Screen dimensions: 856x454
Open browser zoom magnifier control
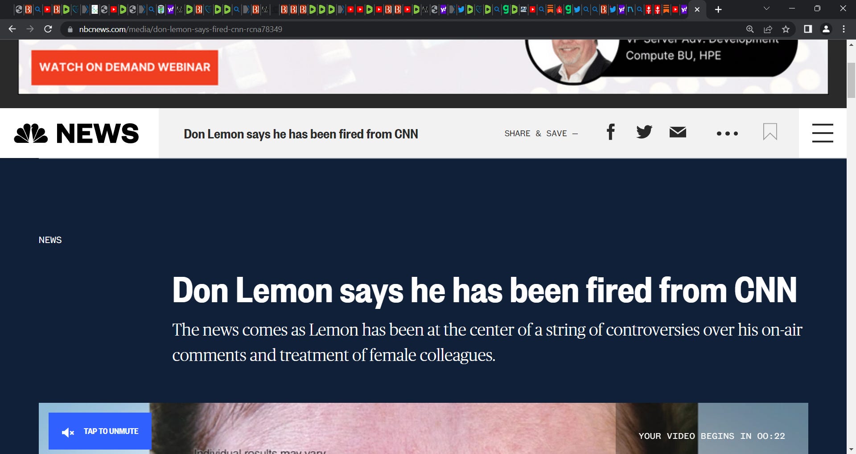click(x=750, y=29)
